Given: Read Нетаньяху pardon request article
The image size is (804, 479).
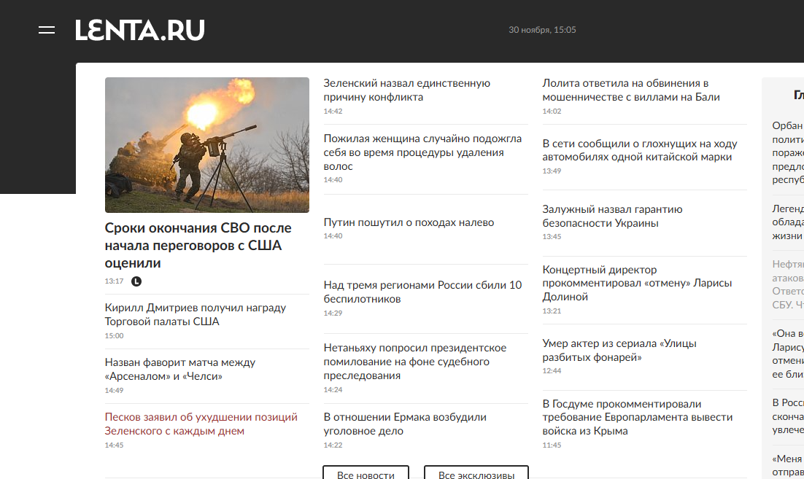Looking at the screenshot, I should (x=414, y=362).
